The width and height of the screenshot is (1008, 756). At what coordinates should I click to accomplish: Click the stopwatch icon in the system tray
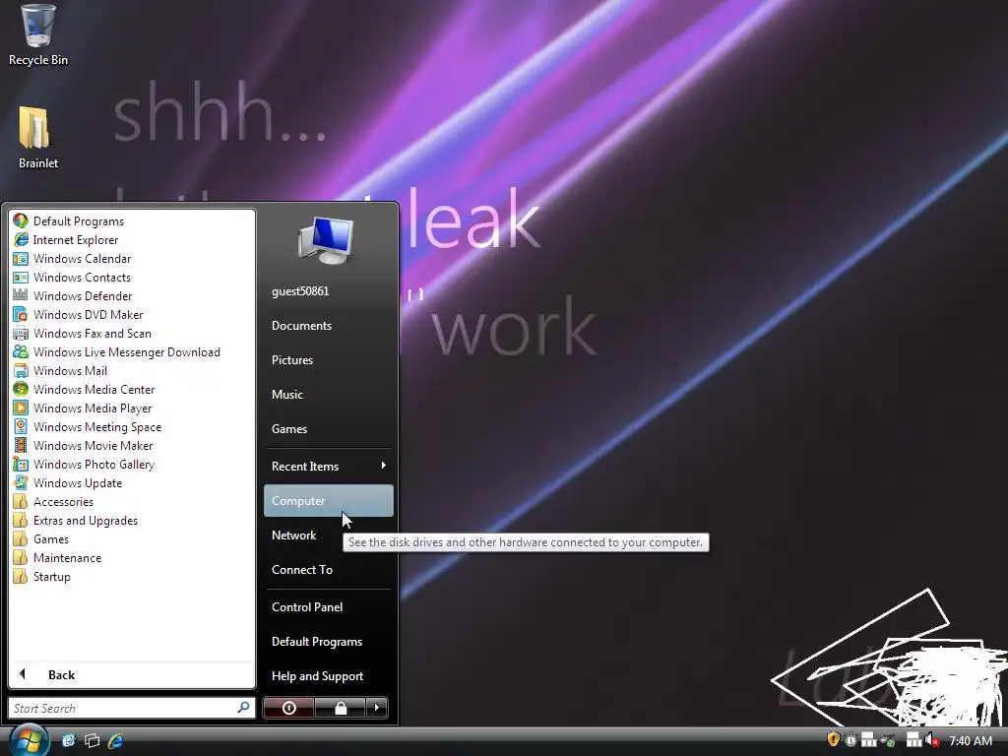(x=850, y=740)
